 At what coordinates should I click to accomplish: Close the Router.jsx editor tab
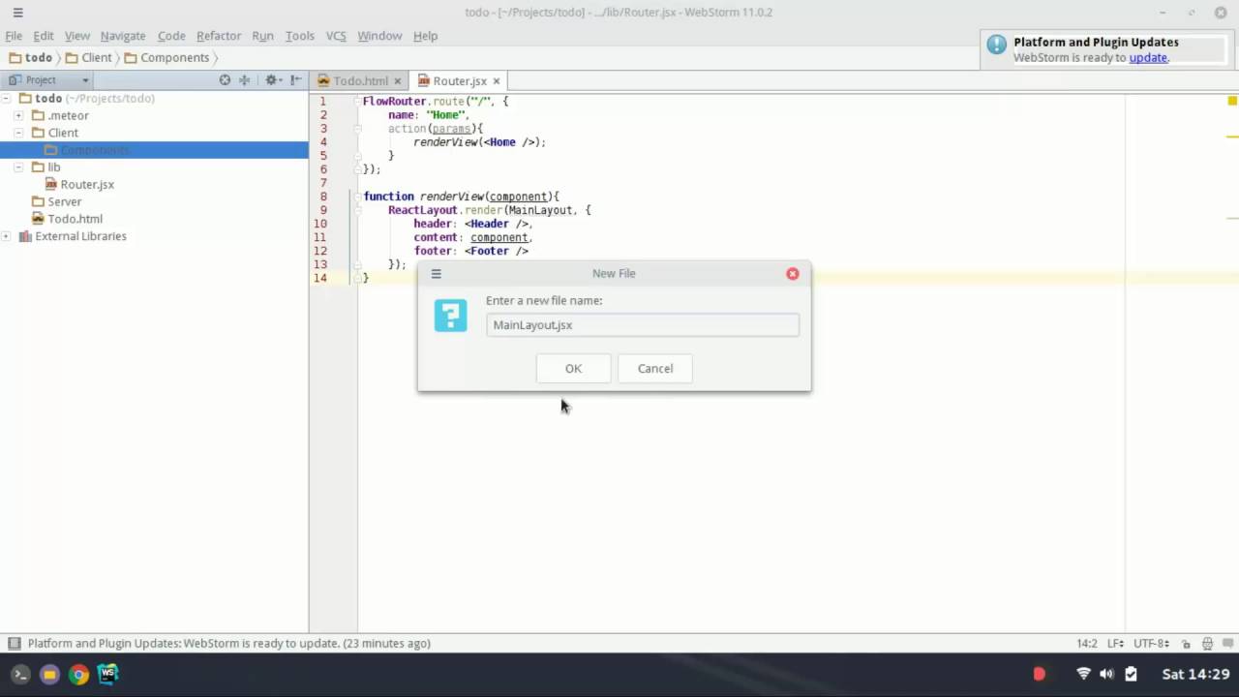tap(496, 81)
